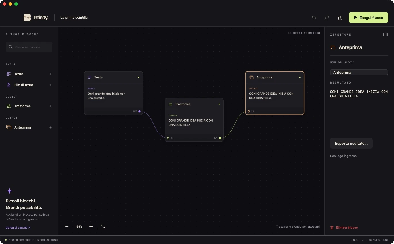Collapse the Ispettore panel with the sidebar icon

pos(386,34)
